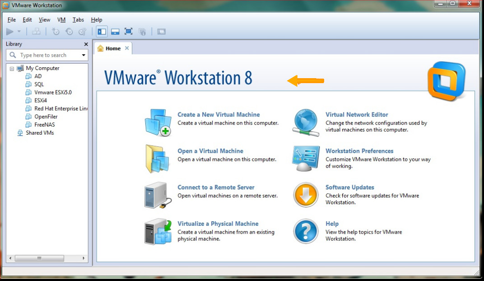
Task: Select the AD virtual machine
Action: [x=38, y=76]
